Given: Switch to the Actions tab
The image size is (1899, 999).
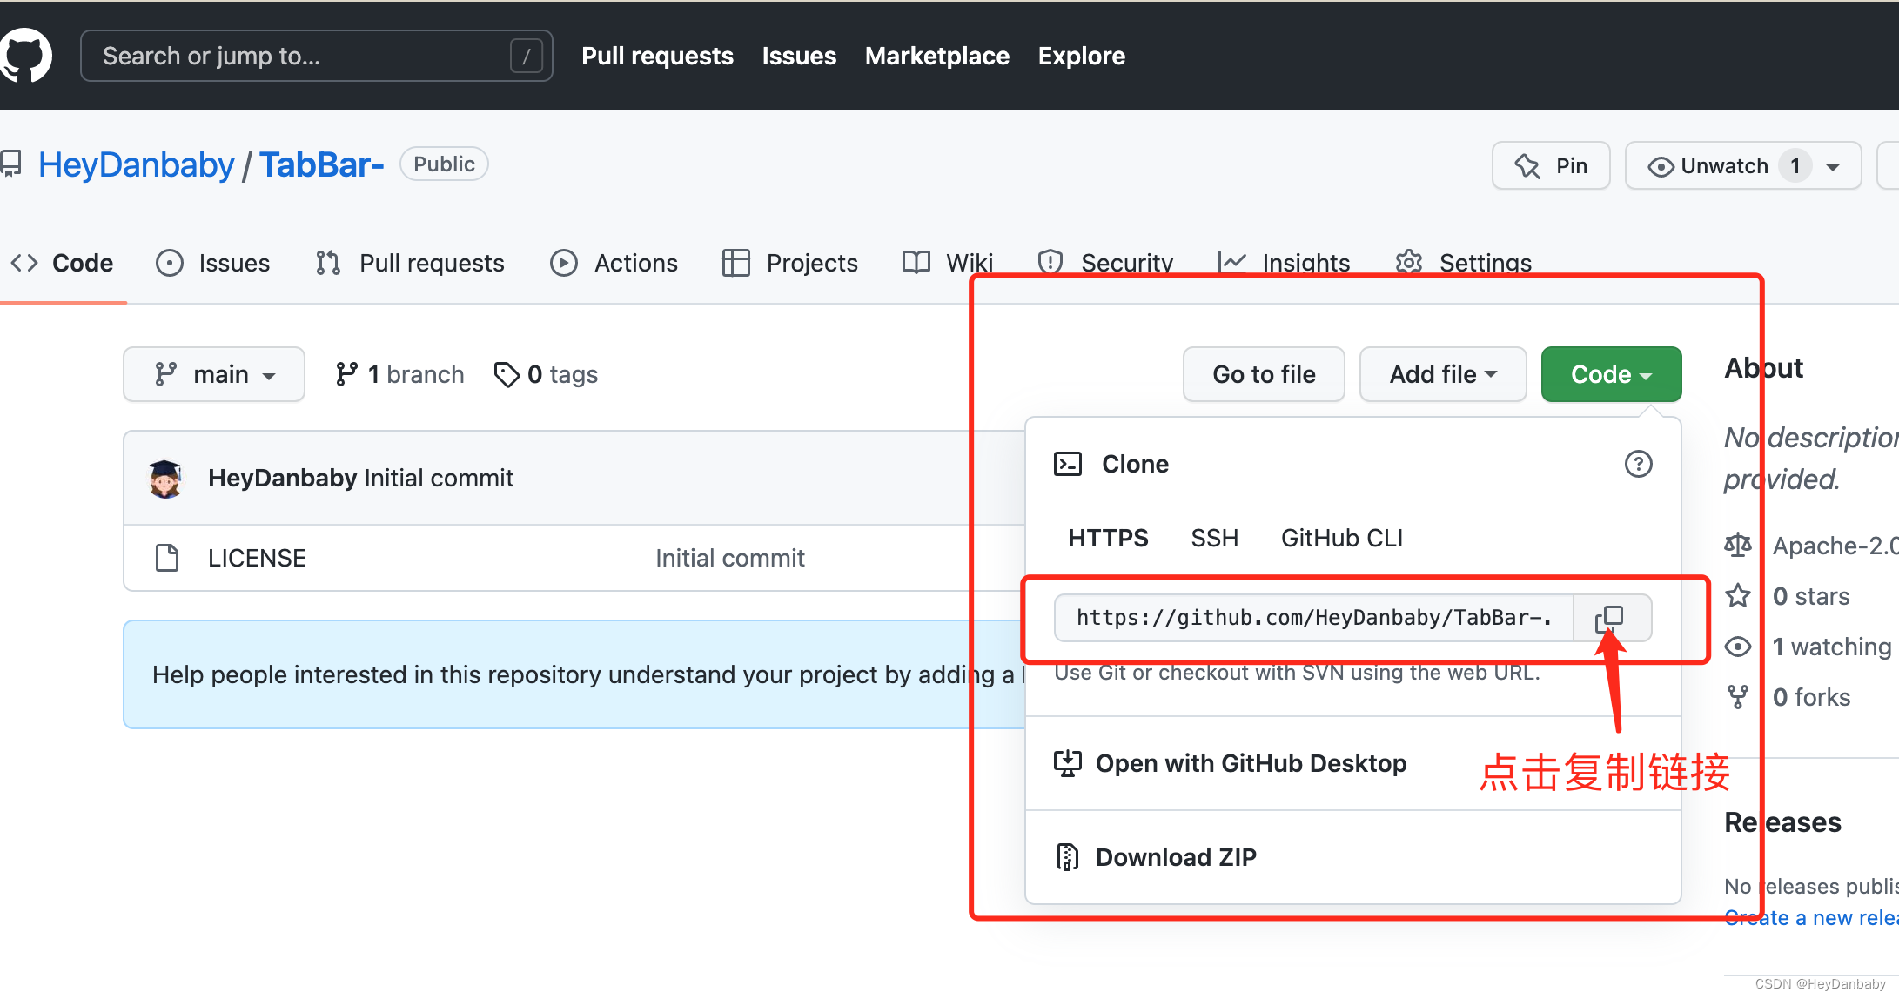Looking at the screenshot, I should 614,263.
